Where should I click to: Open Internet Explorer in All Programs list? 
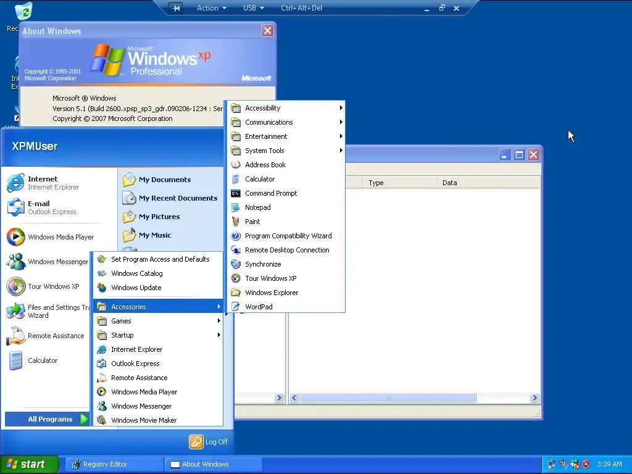[x=158, y=349]
